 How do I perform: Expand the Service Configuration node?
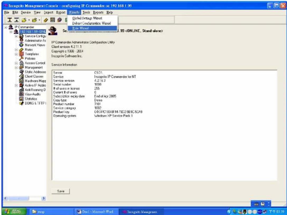[x=16, y=36]
